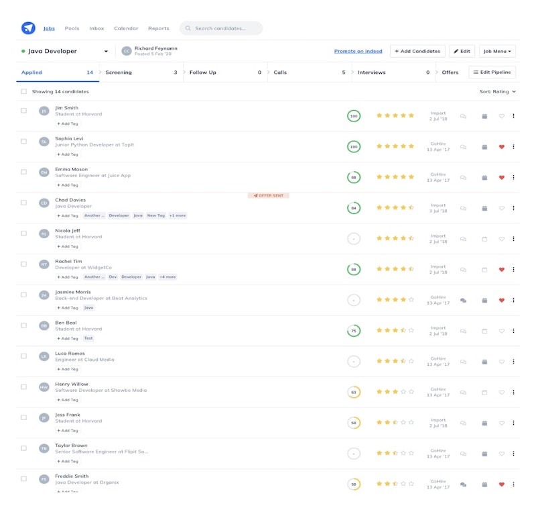Open Jasmine Morris's highlighted chat bubble
The height and width of the screenshot is (510, 536).
tap(462, 299)
